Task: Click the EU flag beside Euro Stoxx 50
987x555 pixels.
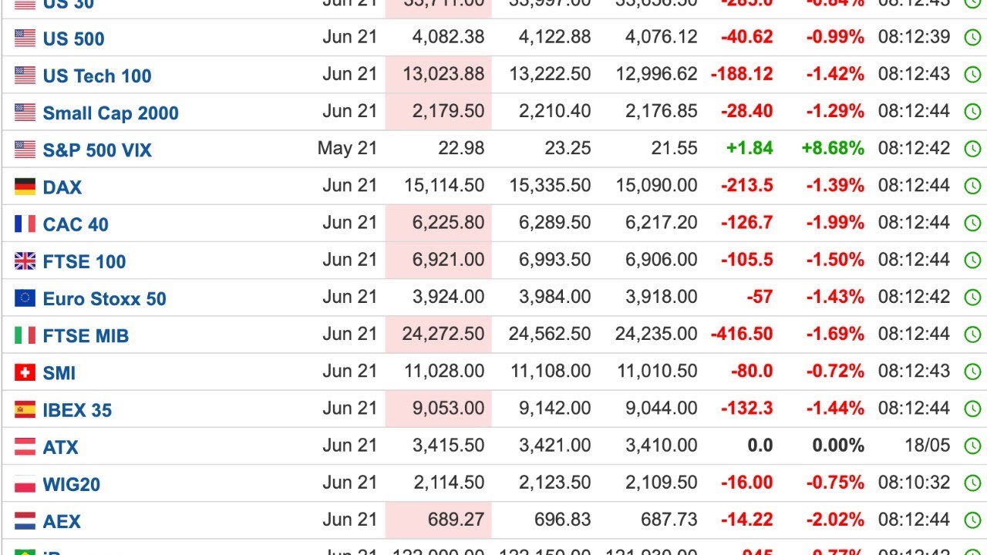Action: coord(25,298)
